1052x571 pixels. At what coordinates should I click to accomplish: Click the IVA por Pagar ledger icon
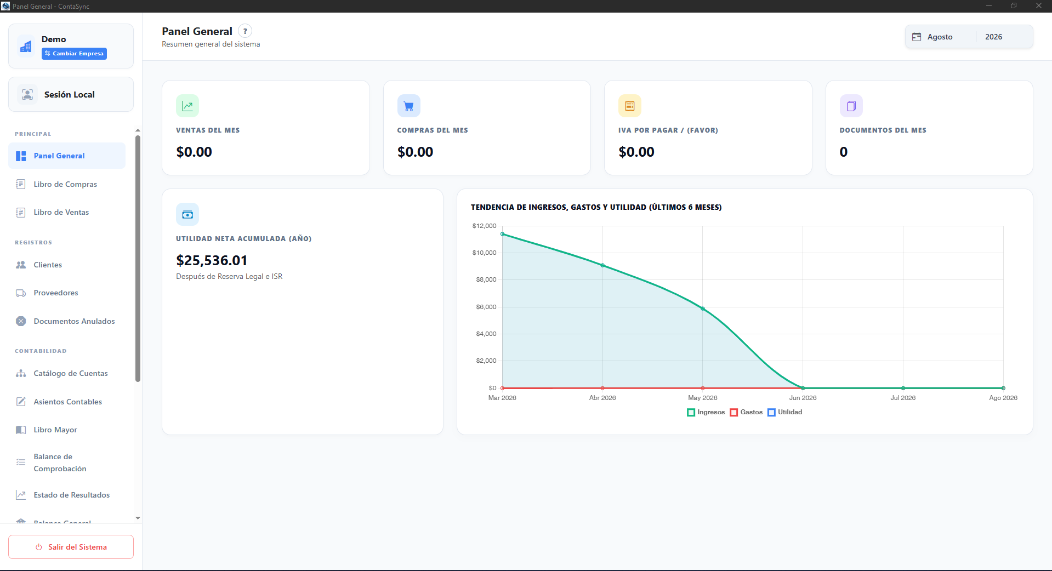point(630,106)
